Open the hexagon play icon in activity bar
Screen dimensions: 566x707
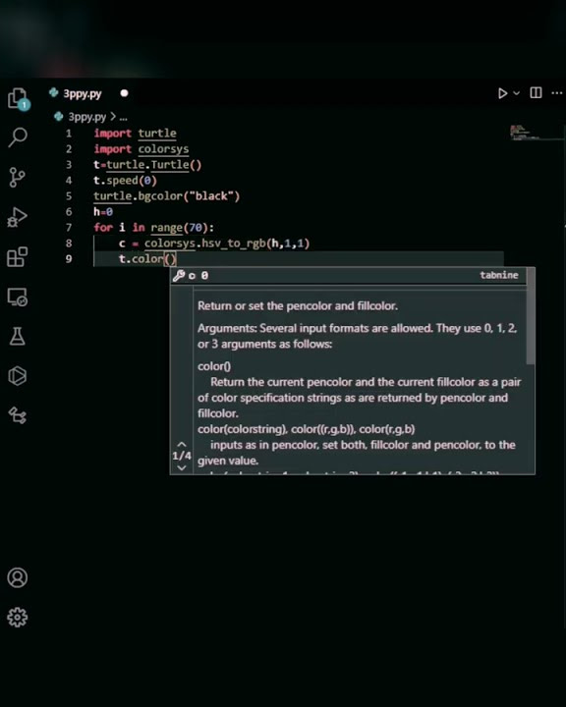click(17, 375)
